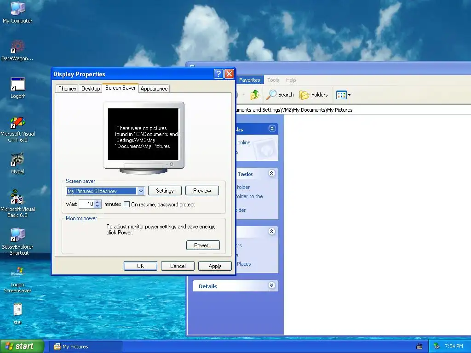Click Apply in Display Properties
The height and width of the screenshot is (353, 471).
[x=215, y=266]
